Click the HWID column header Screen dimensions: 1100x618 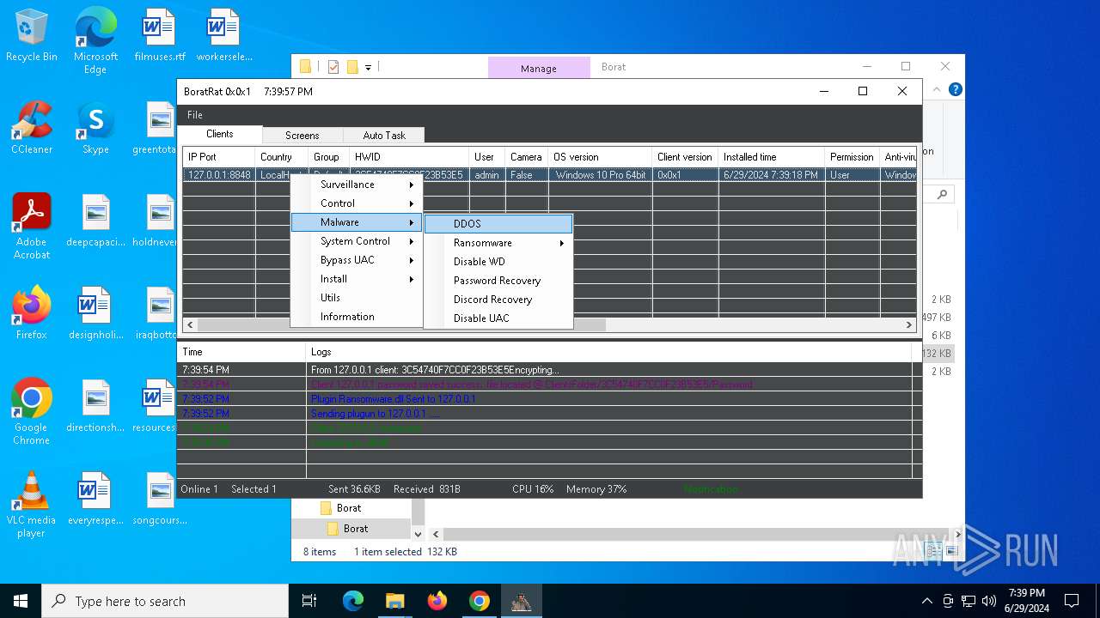click(409, 157)
